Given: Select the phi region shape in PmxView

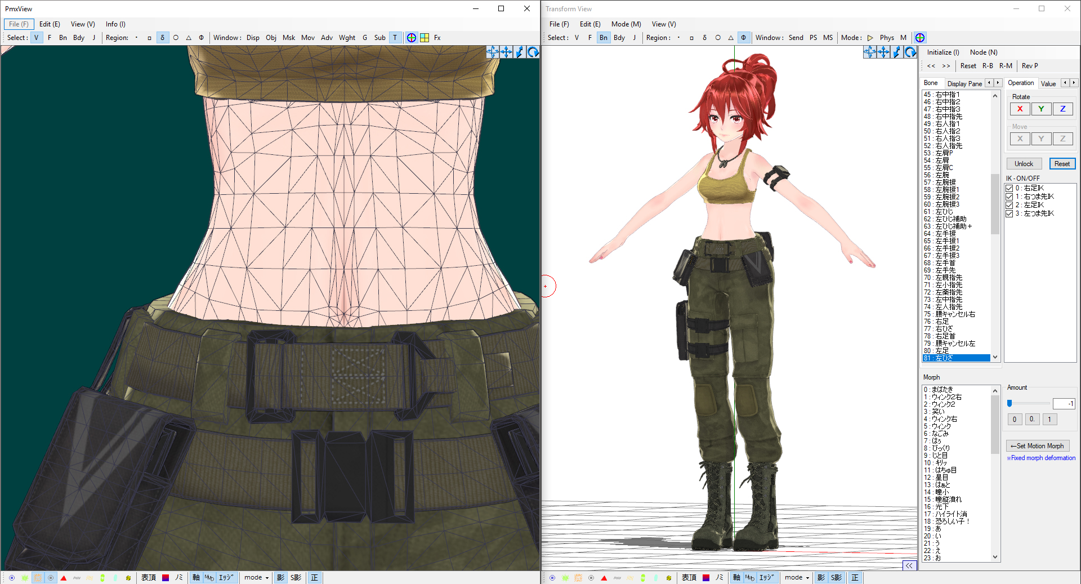Looking at the screenshot, I should click(x=201, y=38).
